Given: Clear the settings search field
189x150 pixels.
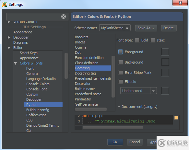Looking at the screenshot, I should (64, 17).
